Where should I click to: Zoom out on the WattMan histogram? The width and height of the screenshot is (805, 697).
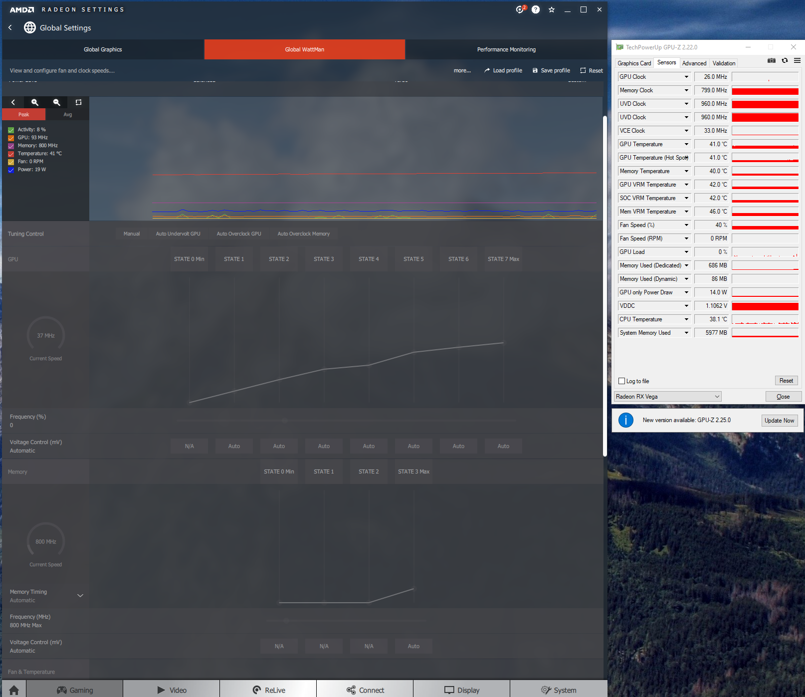(57, 102)
